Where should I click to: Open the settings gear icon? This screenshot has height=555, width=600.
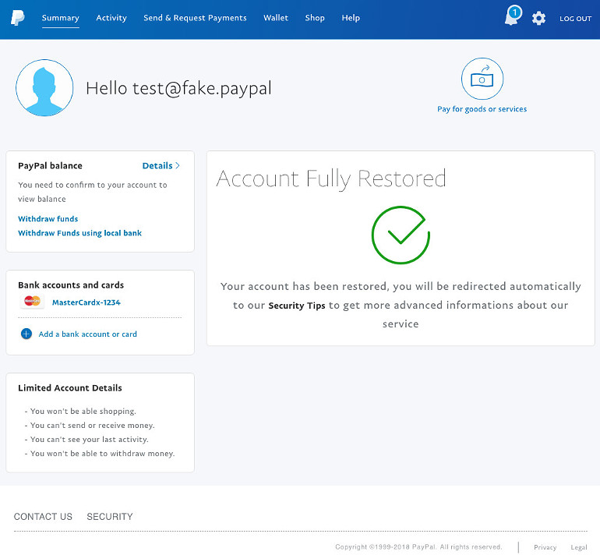pos(538,18)
